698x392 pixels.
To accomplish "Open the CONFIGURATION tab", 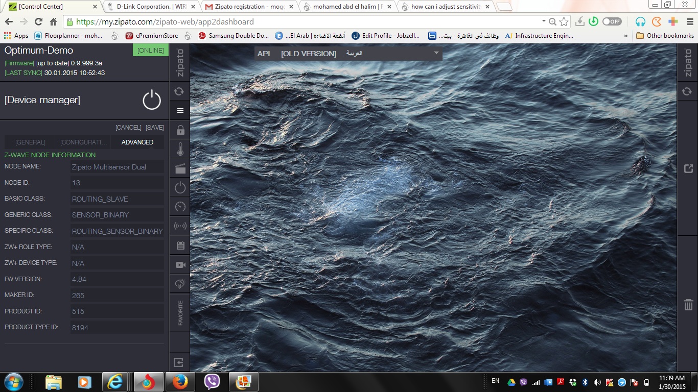I will pyautogui.click(x=84, y=142).
